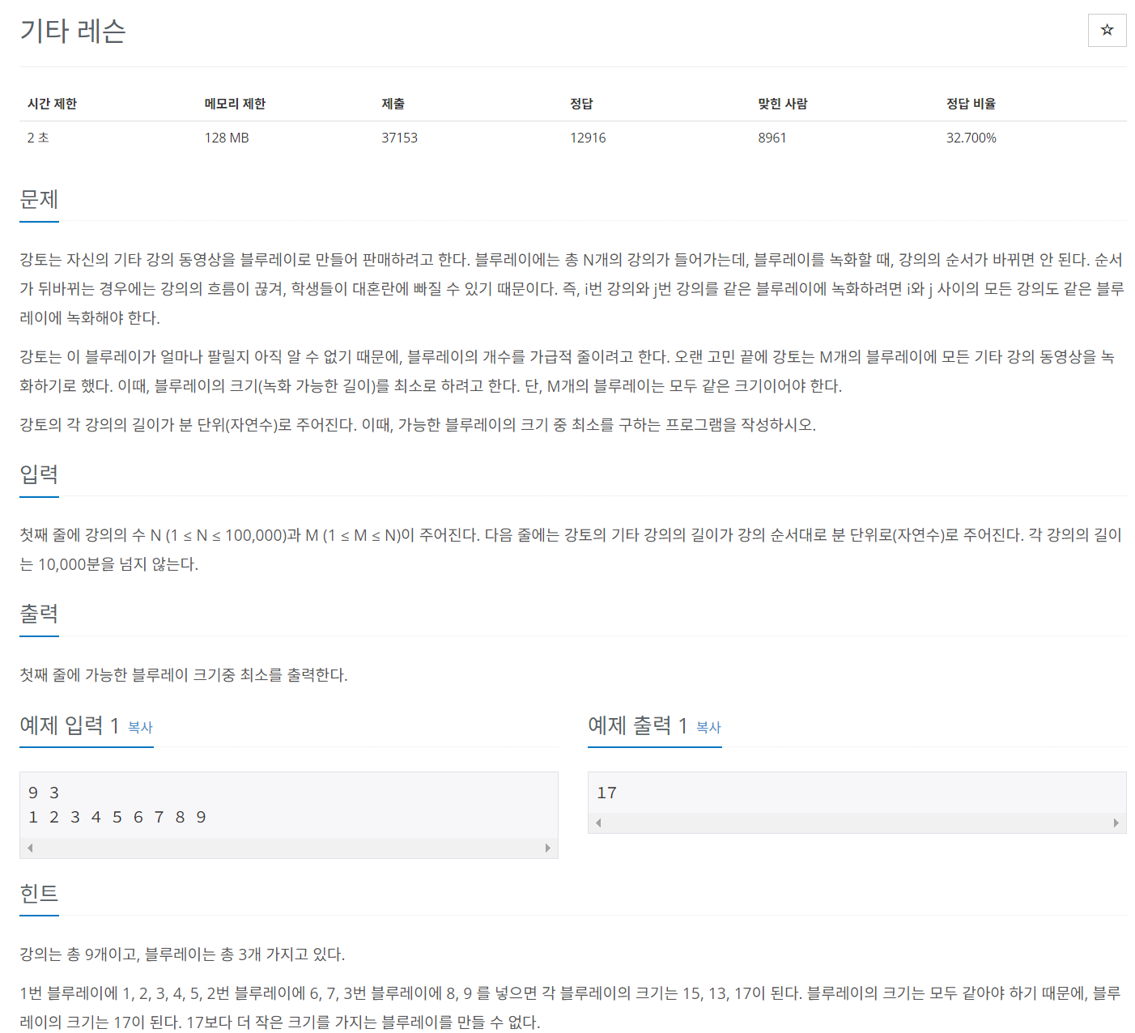Click right scroll arrow of example output box
The width and height of the screenshot is (1135, 1033).
coord(1116,823)
